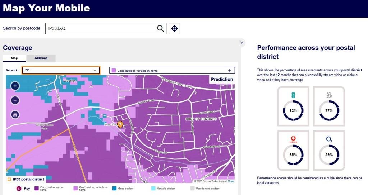This screenshot has height=195, width=368.
Task: Select the Three network score card
Action: click(x=329, y=106)
